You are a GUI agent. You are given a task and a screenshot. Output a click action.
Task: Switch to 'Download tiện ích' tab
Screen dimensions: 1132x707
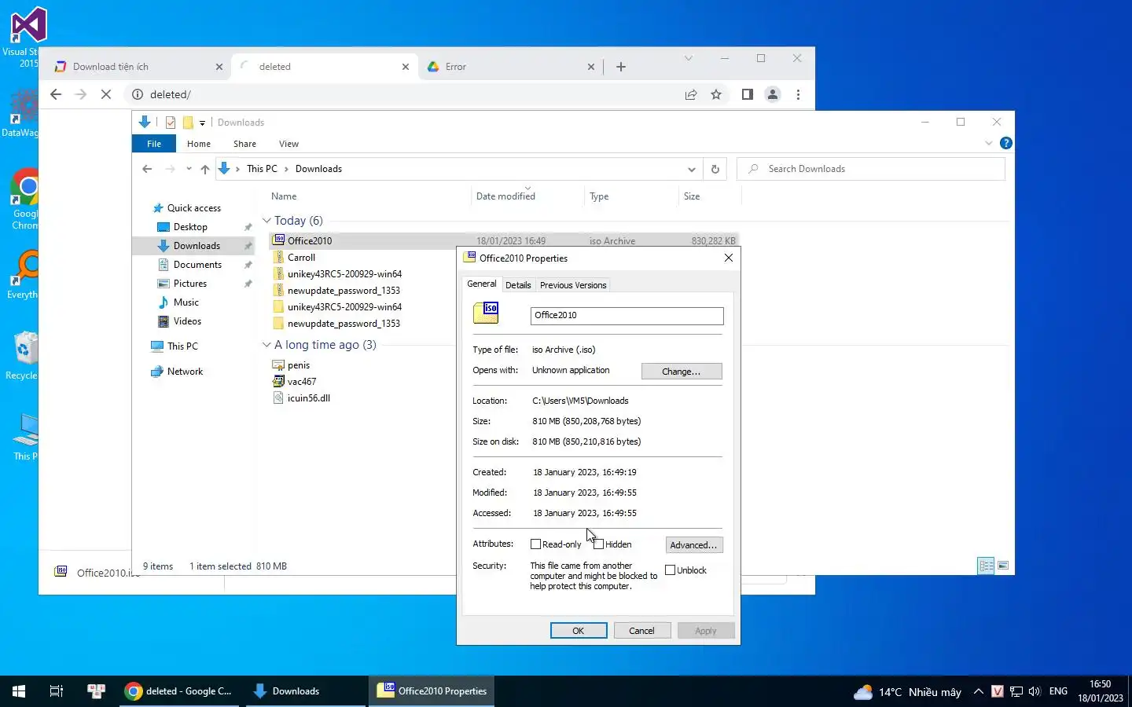pos(138,67)
